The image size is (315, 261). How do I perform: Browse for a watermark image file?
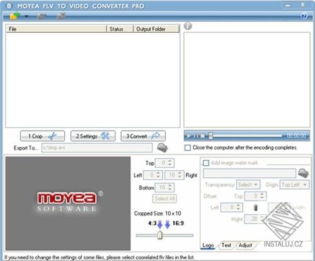point(304,173)
